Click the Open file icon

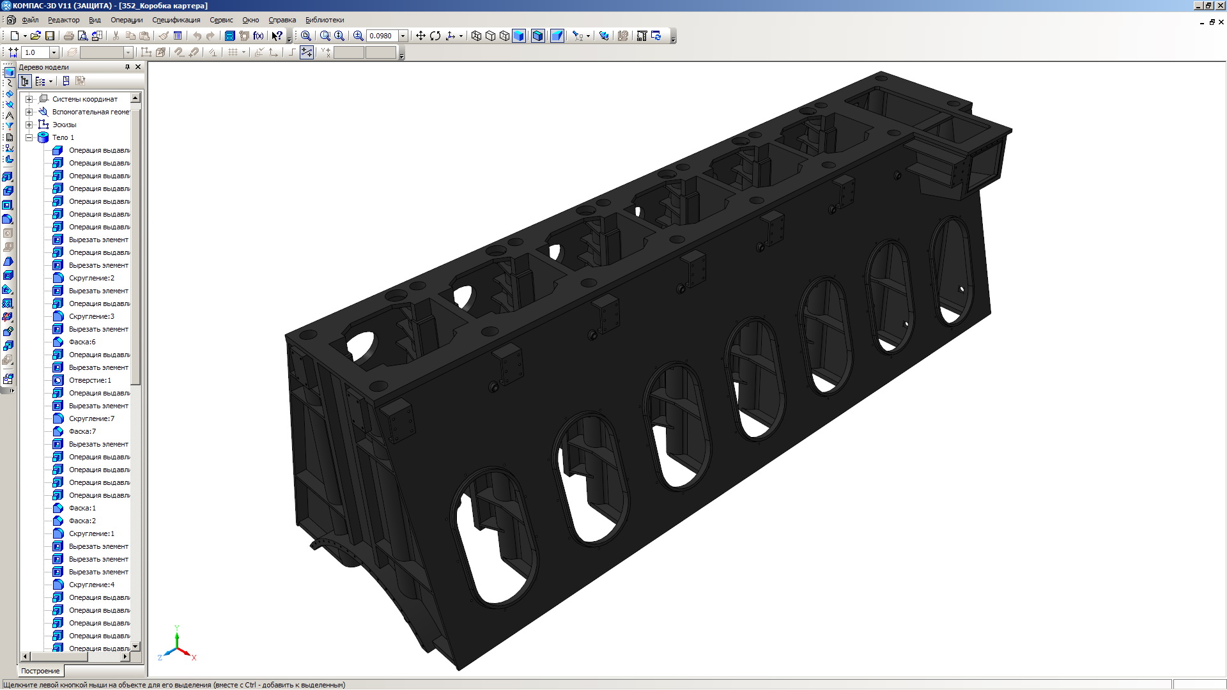click(35, 36)
